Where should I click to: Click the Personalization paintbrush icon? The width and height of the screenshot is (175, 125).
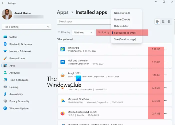[x=5, y=58]
